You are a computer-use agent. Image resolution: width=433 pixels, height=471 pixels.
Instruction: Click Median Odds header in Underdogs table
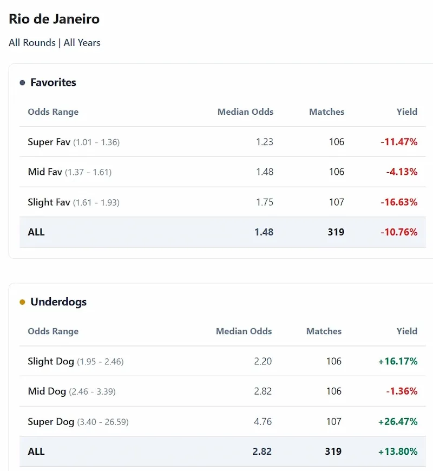coord(244,331)
